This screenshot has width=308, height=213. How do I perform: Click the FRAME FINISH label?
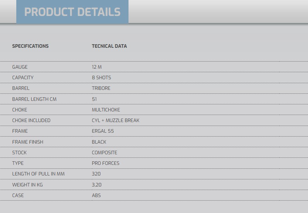click(28, 142)
